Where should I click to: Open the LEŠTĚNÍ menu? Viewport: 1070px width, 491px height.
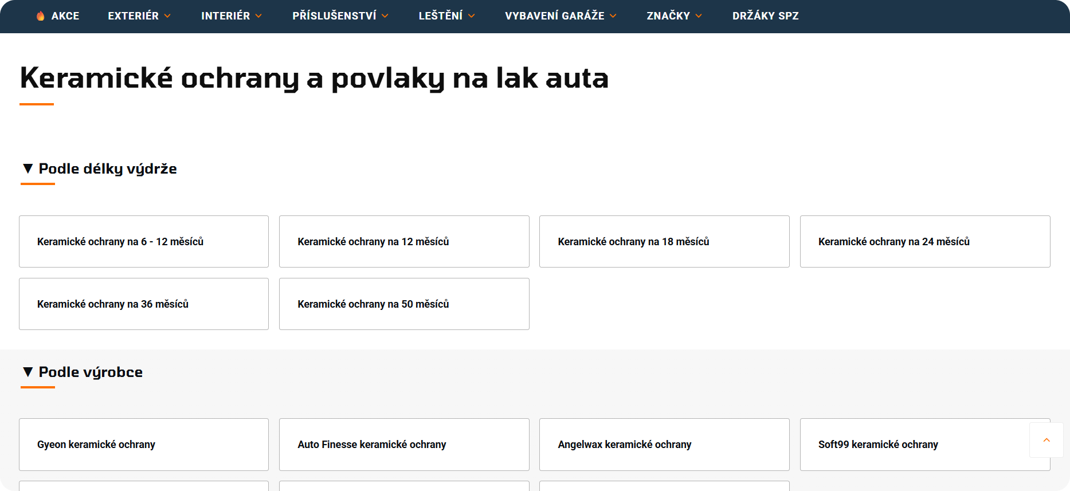(440, 16)
